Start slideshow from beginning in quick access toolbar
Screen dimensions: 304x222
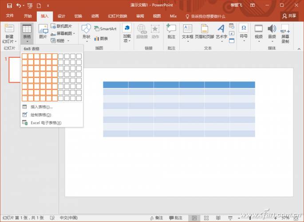coord(30,6)
